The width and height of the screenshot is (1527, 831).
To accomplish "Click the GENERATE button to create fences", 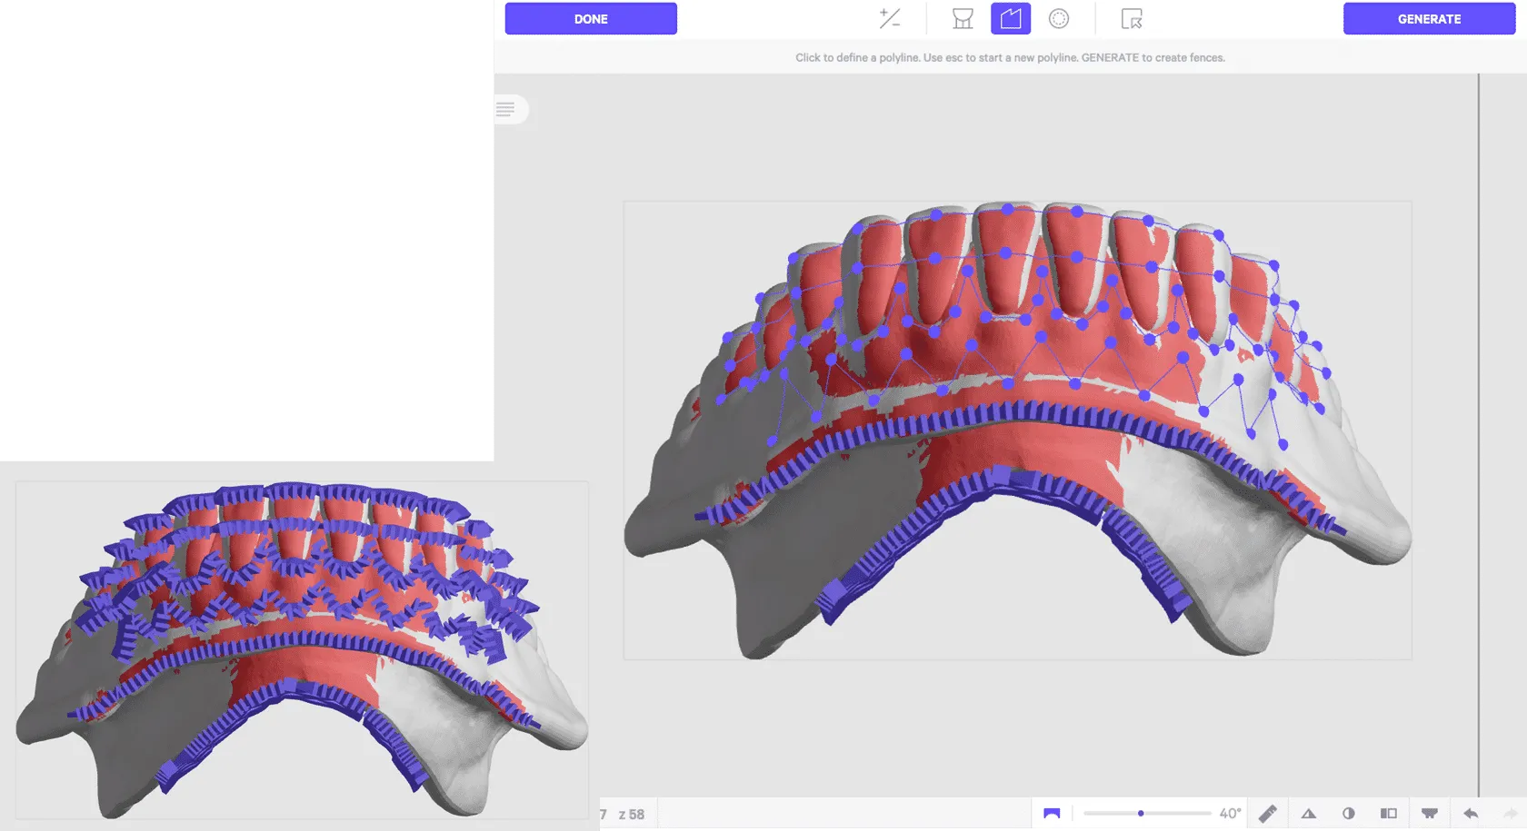I will pos(1429,19).
